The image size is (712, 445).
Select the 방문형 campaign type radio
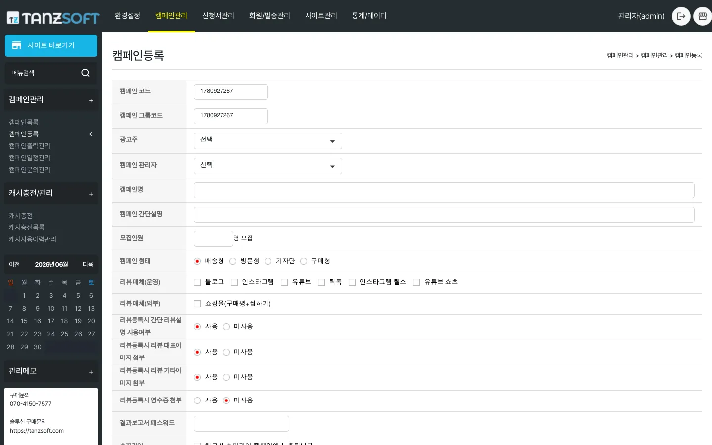(233, 261)
